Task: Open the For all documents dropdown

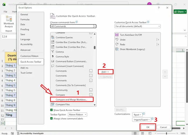Action: 138,26
